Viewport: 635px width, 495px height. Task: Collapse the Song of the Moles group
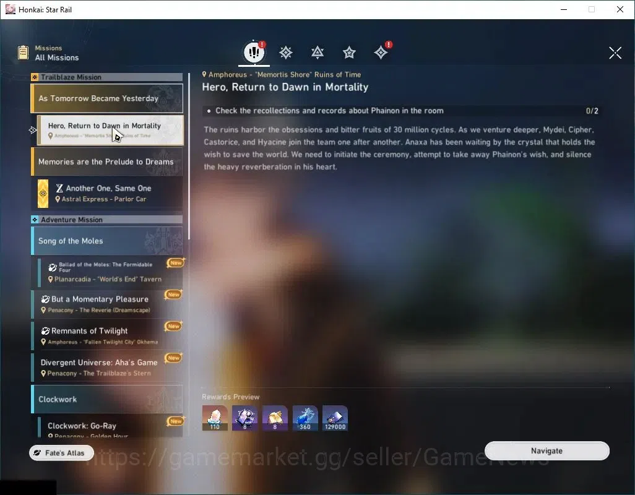[107, 241]
